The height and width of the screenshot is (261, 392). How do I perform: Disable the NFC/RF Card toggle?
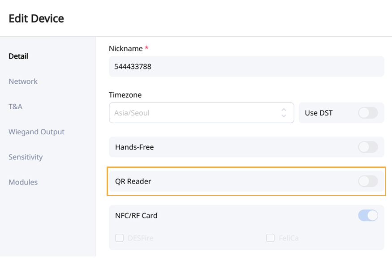[368, 215]
